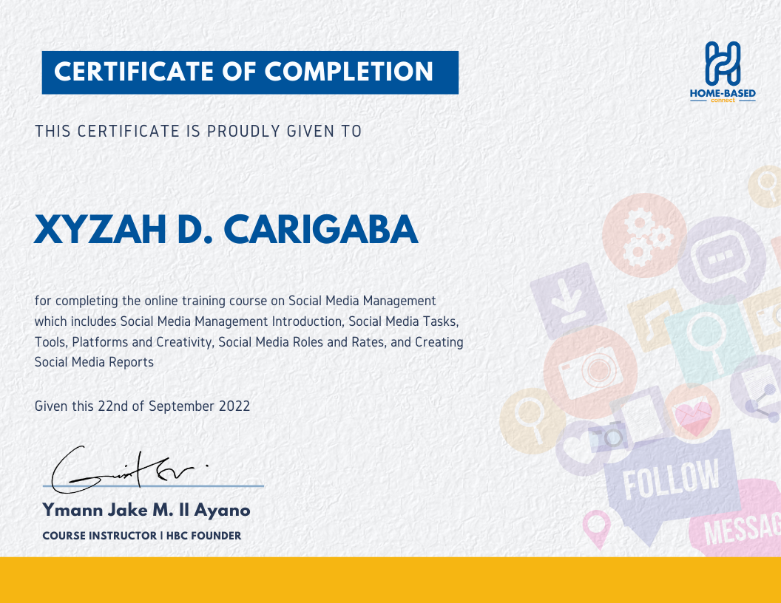Click the music note icon
Image resolution: width=781 pixels, height=603 pixels.
click(655, 318)
